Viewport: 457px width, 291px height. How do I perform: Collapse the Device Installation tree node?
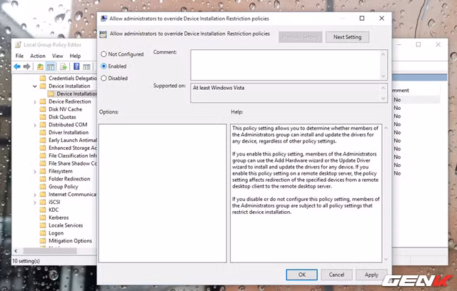[x=35, y=86]
